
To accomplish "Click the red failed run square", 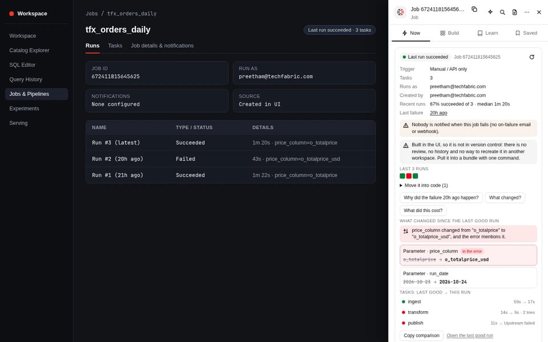I will pyautogui.click(x=409, y=176).
